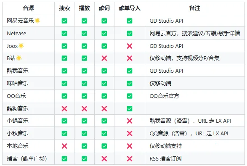Click the sun icon beside 网易云音乐
Image resolution: width=247 pixels, height=166 pixels.
click(37, 21)
